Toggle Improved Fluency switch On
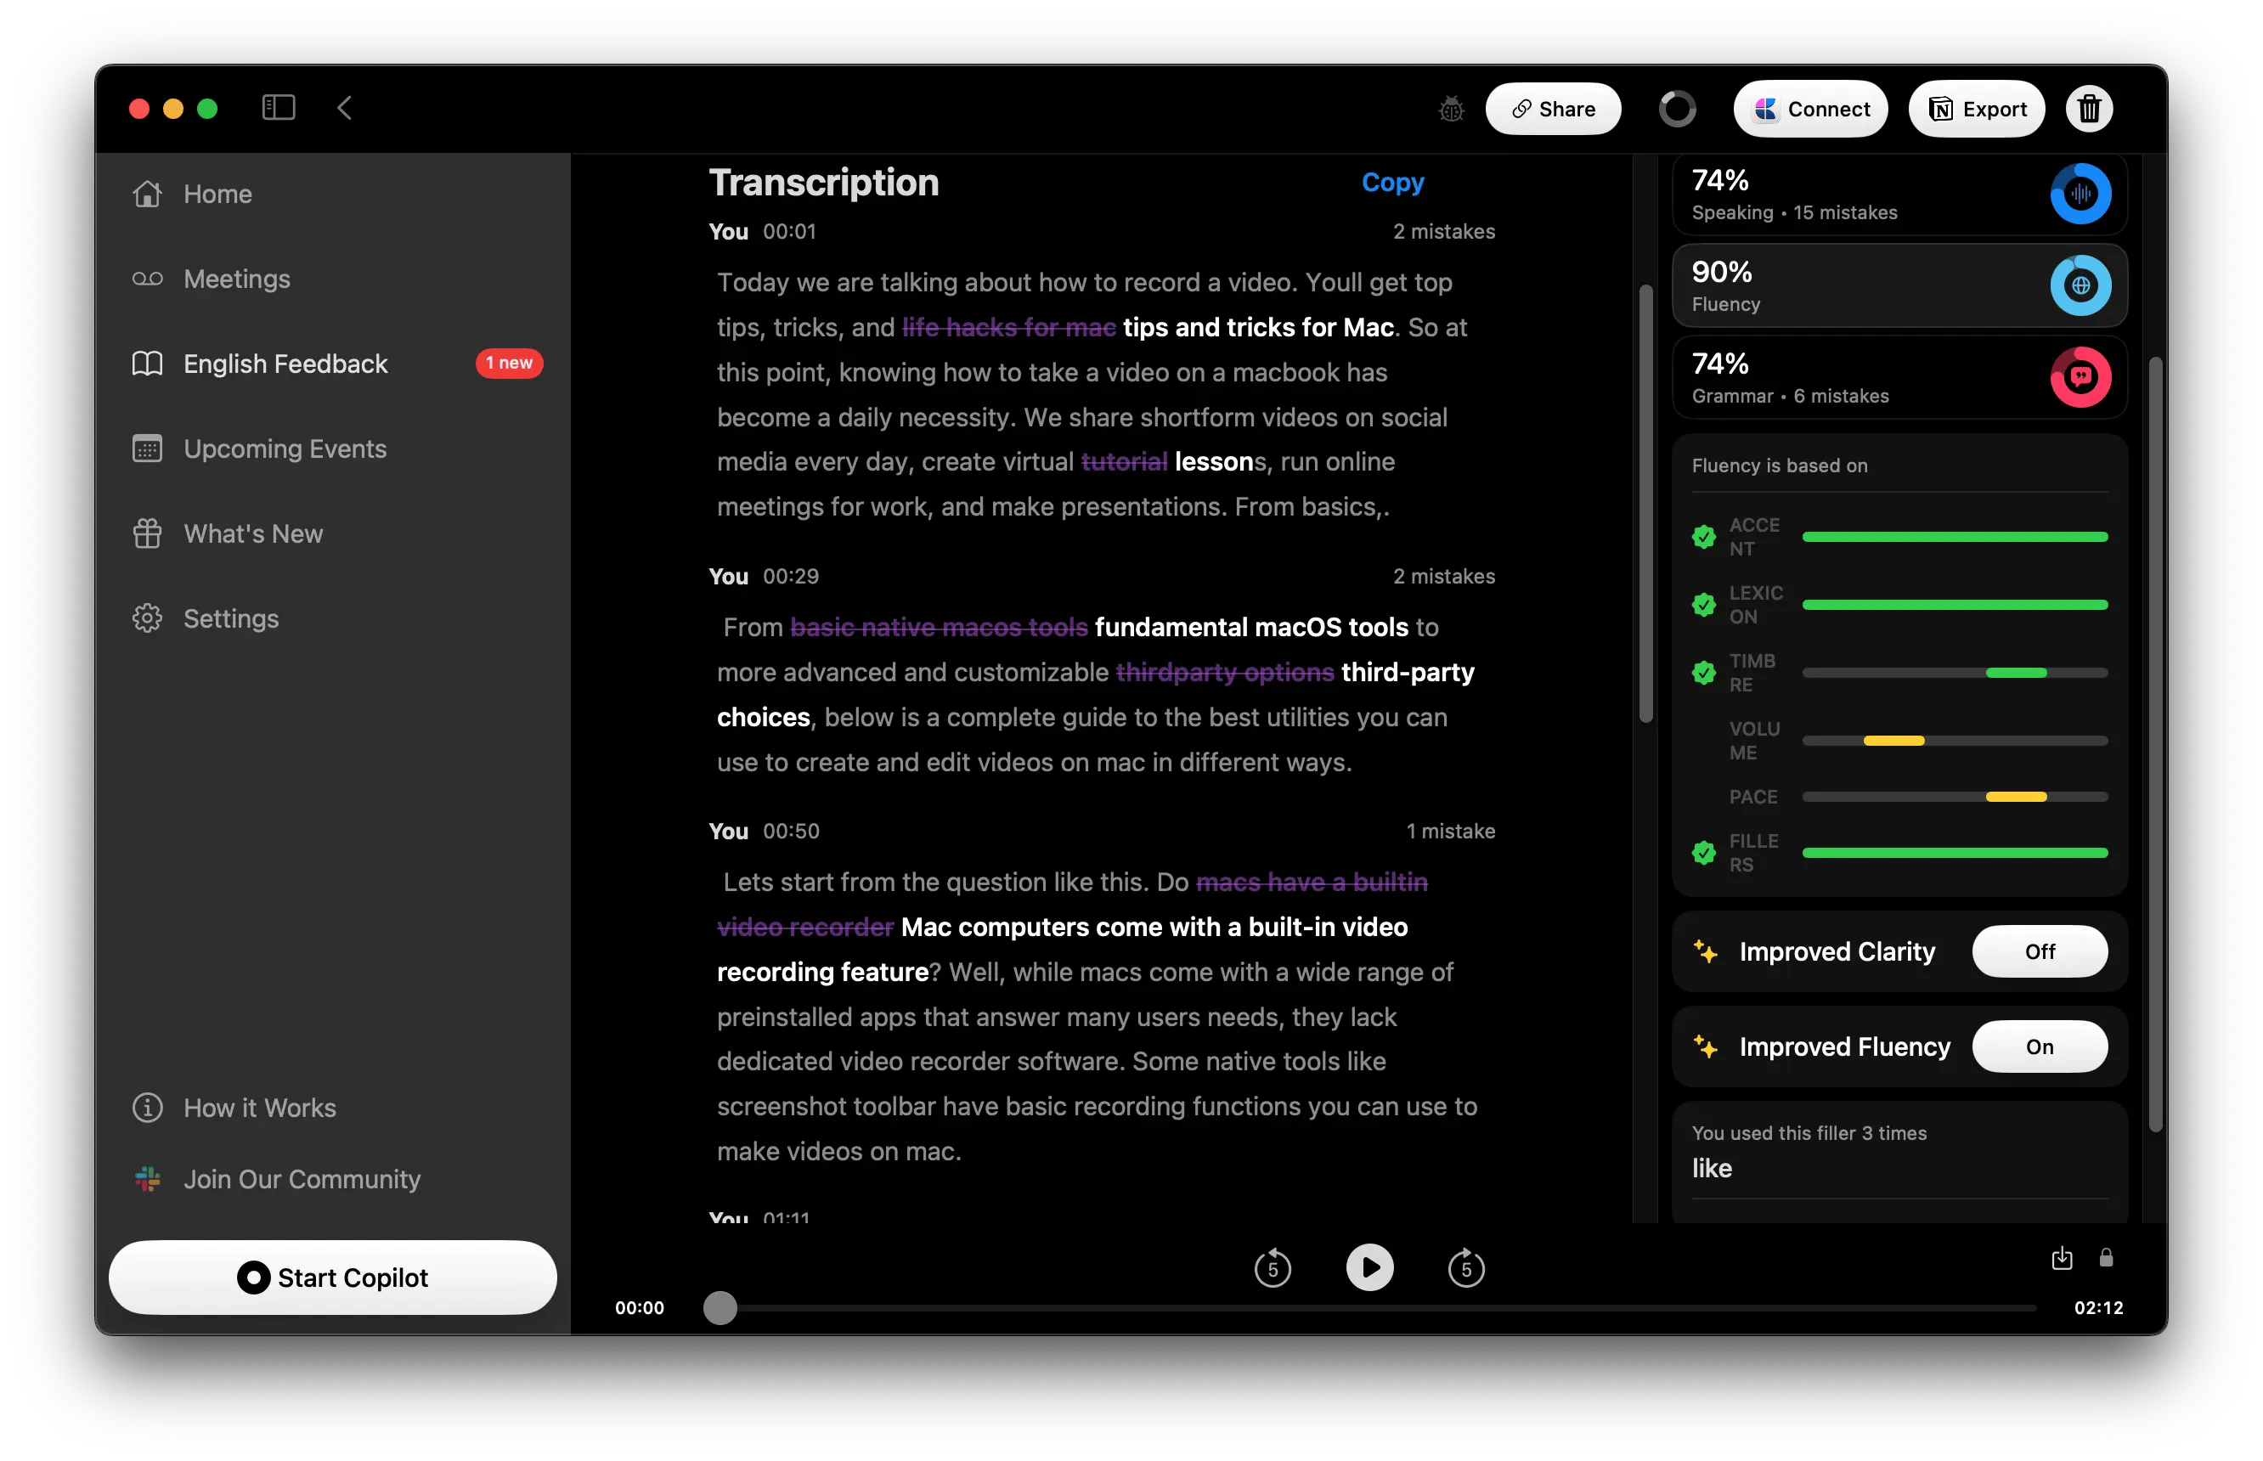The height and width of the screenshot is (1461, 2263). coord(2042,1046)
